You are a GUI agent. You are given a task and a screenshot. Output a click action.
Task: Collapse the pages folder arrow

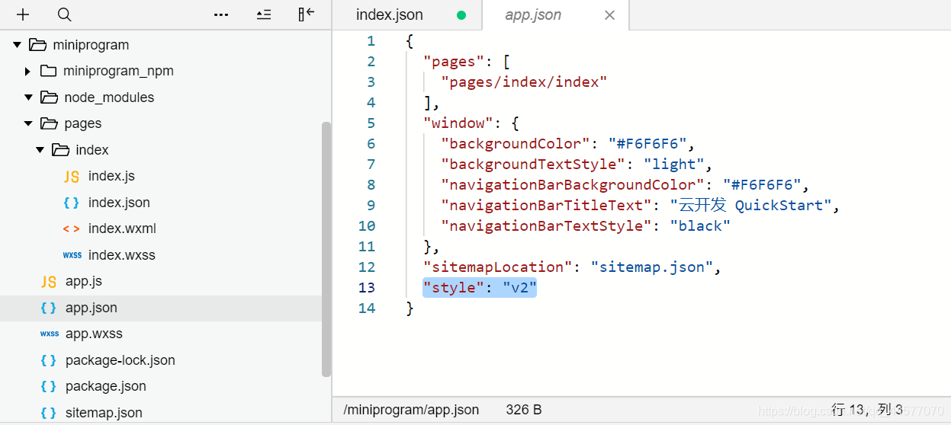[x=28, y=123]
